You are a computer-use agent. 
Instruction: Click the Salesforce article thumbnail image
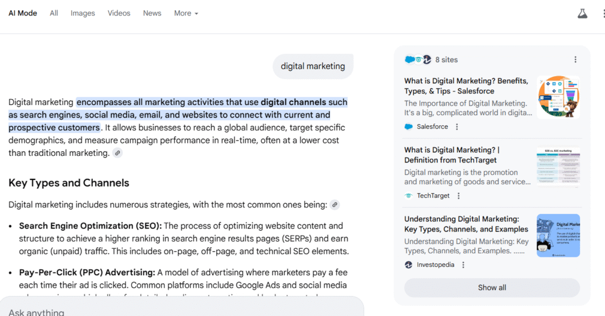558,97
